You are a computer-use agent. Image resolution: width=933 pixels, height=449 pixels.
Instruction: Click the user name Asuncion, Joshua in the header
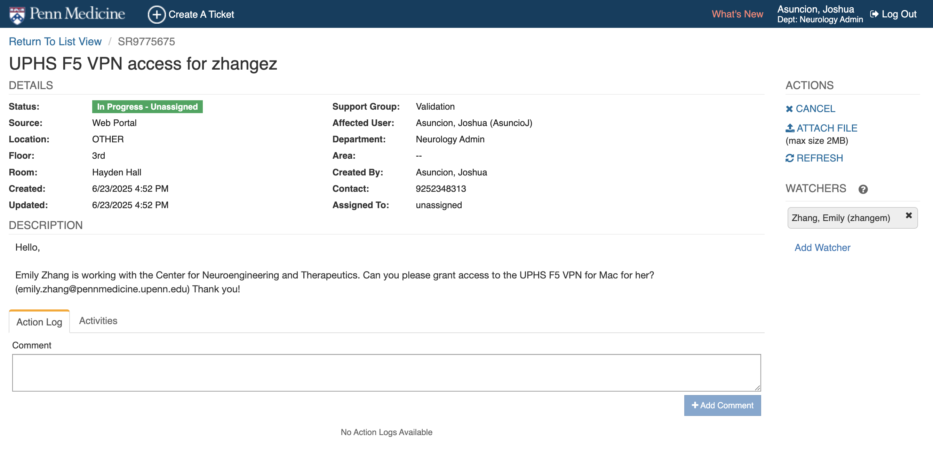tap(815, 9)
